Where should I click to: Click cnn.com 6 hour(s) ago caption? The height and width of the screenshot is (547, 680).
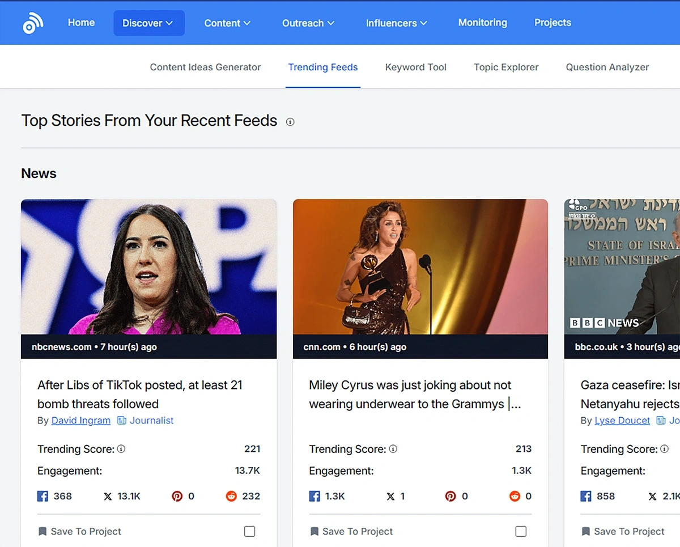[355, 347]
